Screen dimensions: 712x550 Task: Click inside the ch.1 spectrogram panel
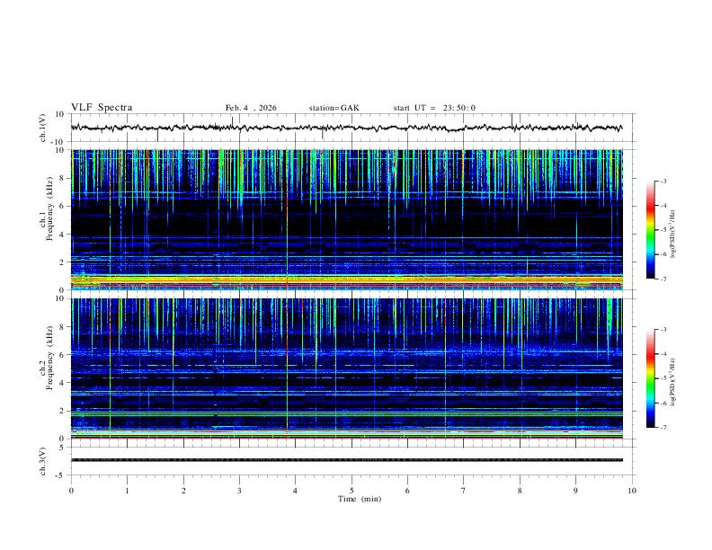346,219
